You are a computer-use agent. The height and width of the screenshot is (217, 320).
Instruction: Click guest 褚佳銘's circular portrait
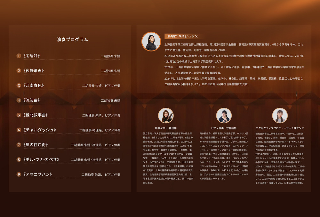point(166,115)
